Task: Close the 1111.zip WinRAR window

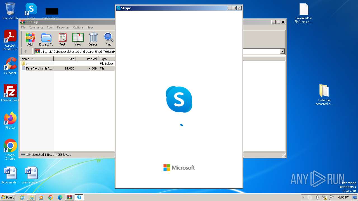Action: tap(283, 22)
